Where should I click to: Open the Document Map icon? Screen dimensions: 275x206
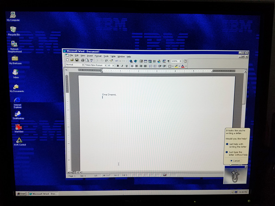coord(164,61)
